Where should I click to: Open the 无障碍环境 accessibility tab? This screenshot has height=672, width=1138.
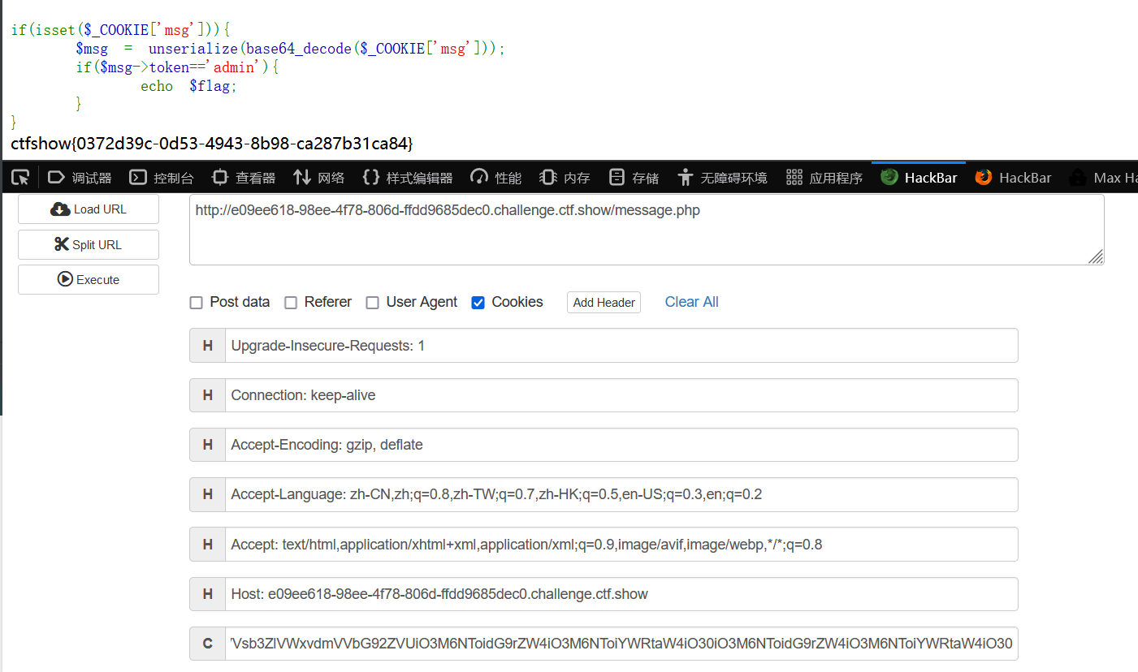[722, 177]
